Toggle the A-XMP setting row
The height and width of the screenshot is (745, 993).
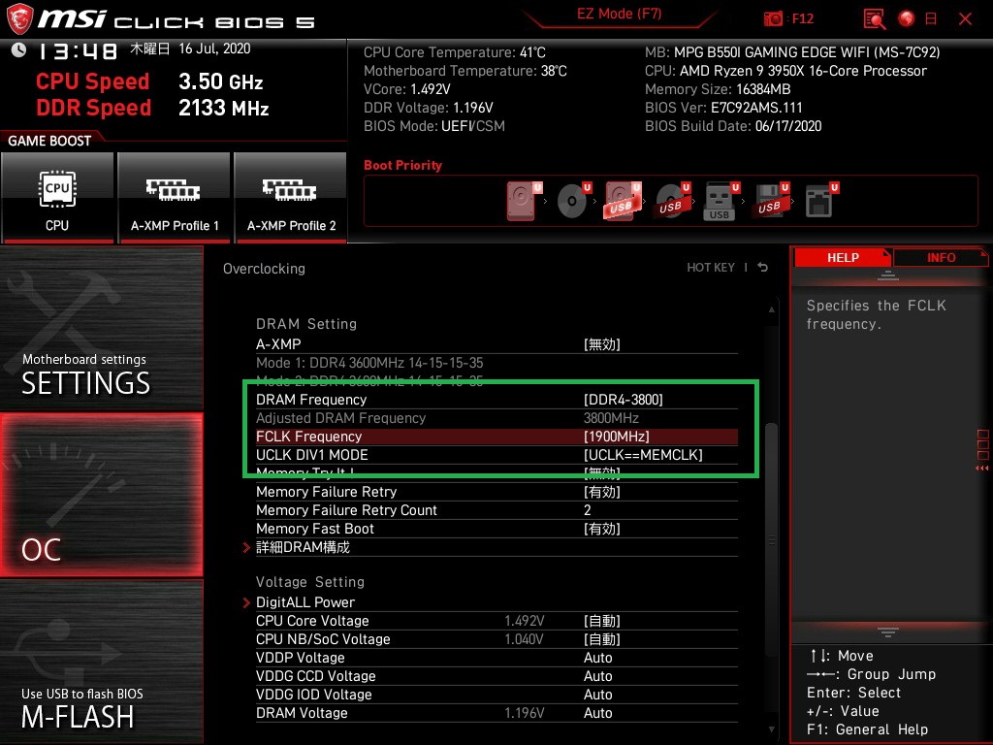pyautogui.click(x=496, y=344)
